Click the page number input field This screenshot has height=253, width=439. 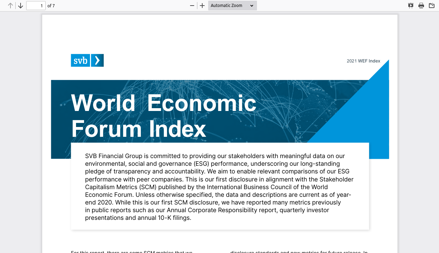[x=36, y=6]
